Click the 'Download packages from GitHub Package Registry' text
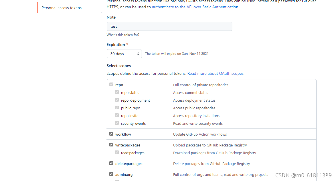 point(214,153)
